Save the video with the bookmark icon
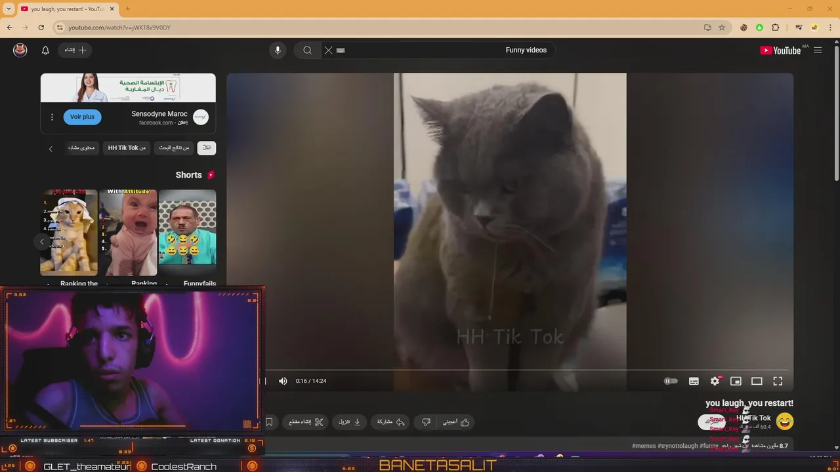This screenshot has height=472, width=840. (x=269, y=422)
